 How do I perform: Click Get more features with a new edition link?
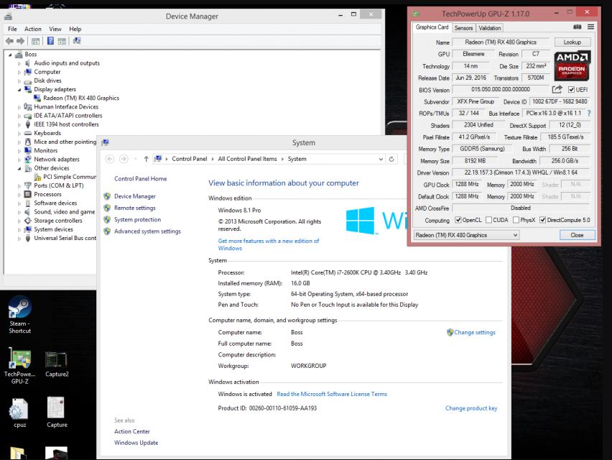pos(269,244)
